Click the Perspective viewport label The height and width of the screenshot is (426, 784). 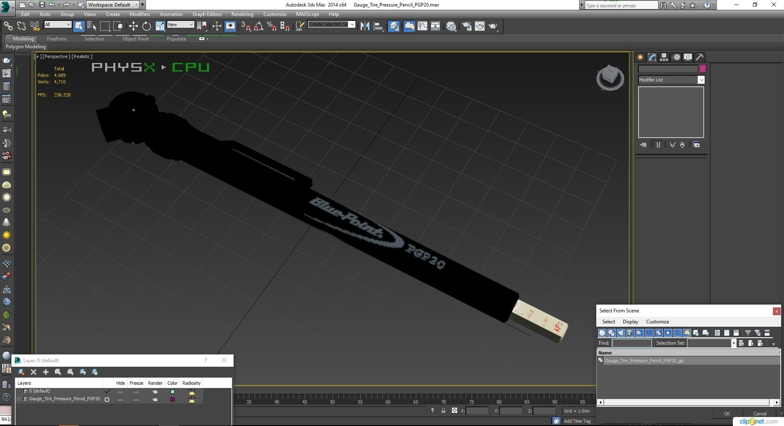coord(56,56)
